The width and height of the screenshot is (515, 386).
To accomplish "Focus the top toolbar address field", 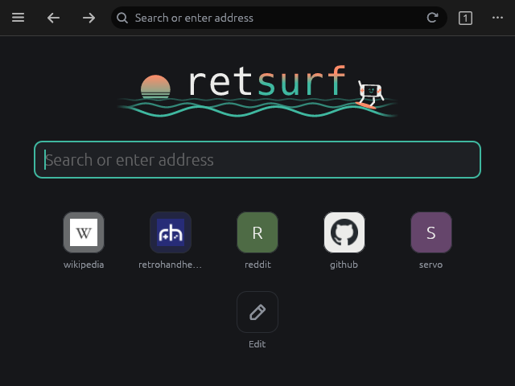I will (279, 18).
